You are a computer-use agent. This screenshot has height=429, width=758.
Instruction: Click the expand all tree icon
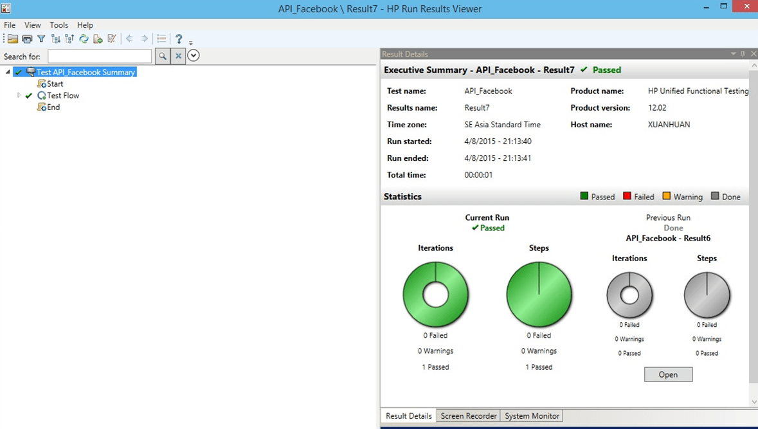click(x=55, y=39)
